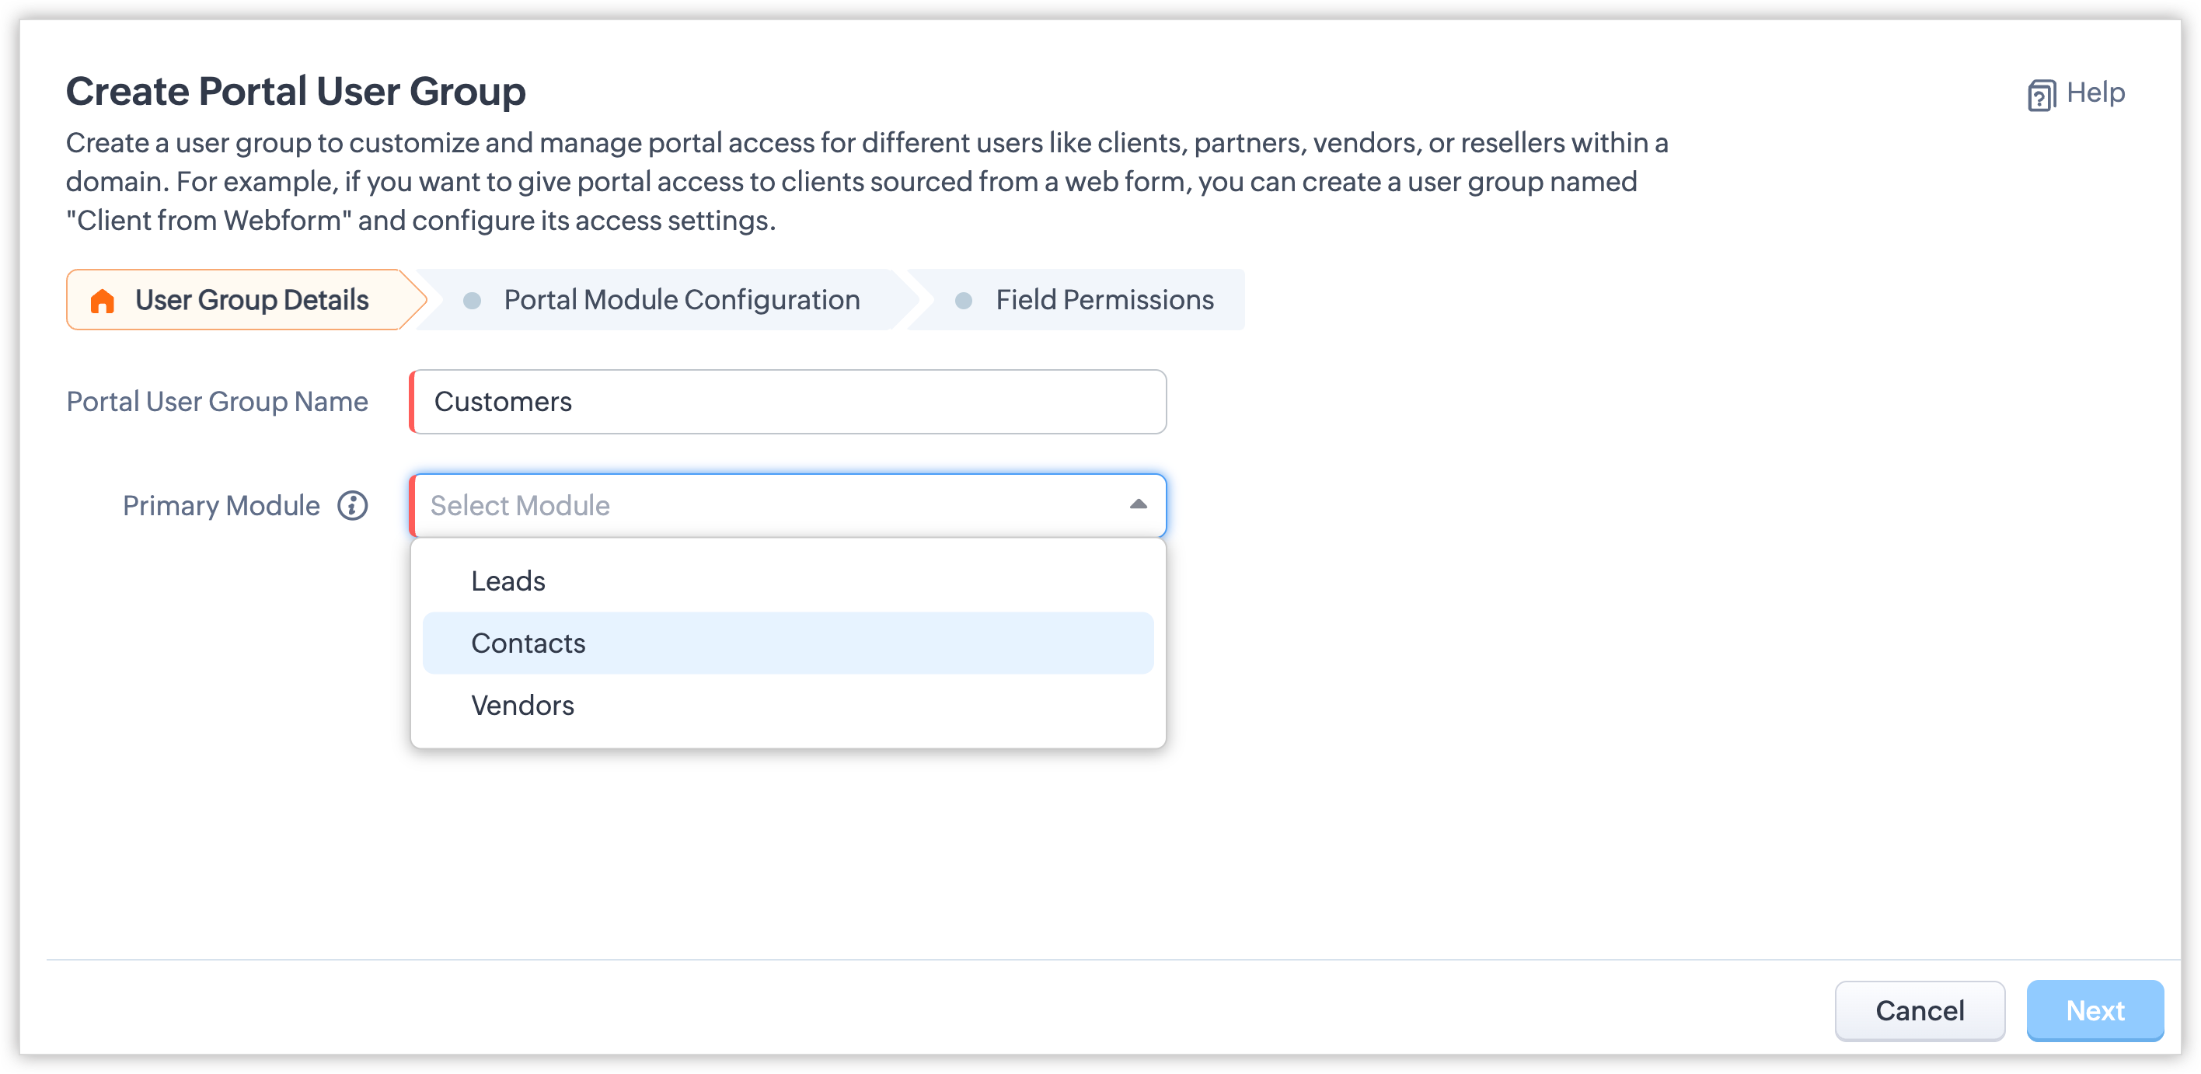The width and height of the screenshot is (2201, 1074).
Task: Open the Help link text
Action: click(x=2095, y=92)
